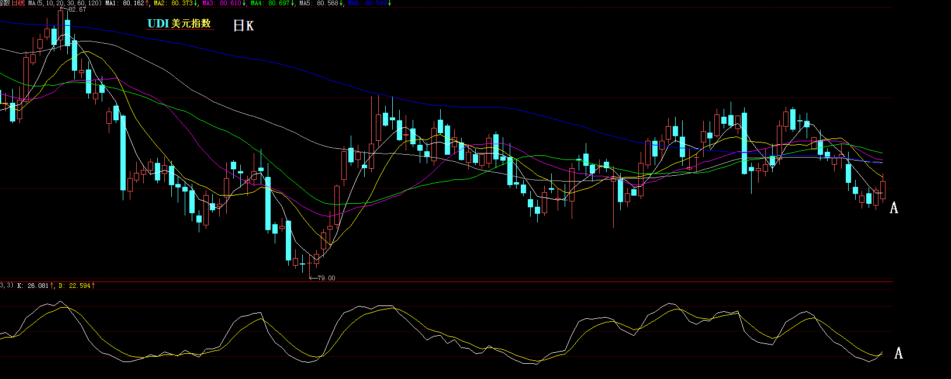Image resolution: width=951 pixels, height=379 pixels.
Task: Click the 82.67 high price label
Action: (77, 9)
